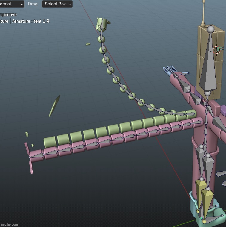Click the 3D cursor crosshair
Screen dimensions: 226x227
tap(217, 50)
